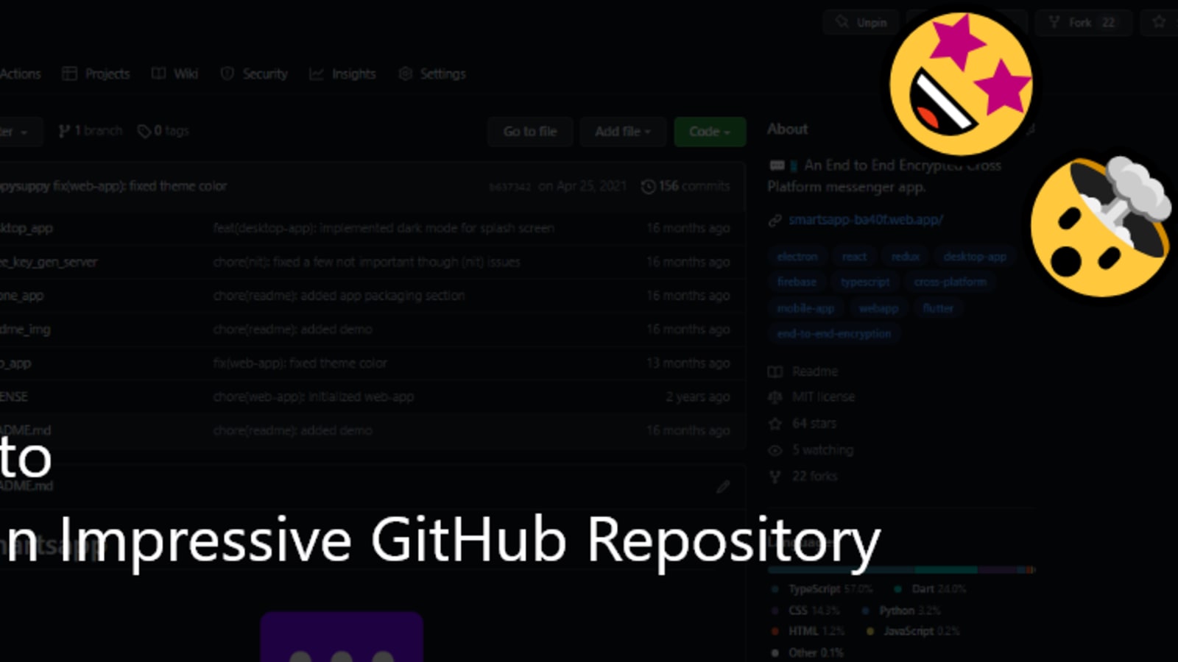Image resolution: width=1178 pixels, height=662 pixels.
Task: Open the readme_img folder
Action: point(26,330)
